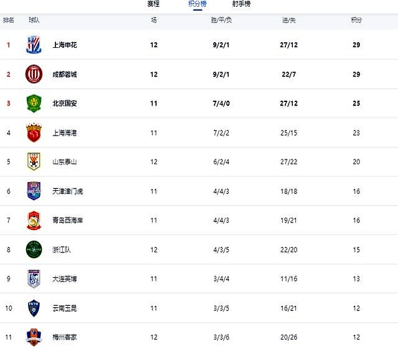Click the Tianjin Jinmen Tiger (天津津门虎) logo
The height and width of the screenshot is (347, 398).
click(33, 191)
